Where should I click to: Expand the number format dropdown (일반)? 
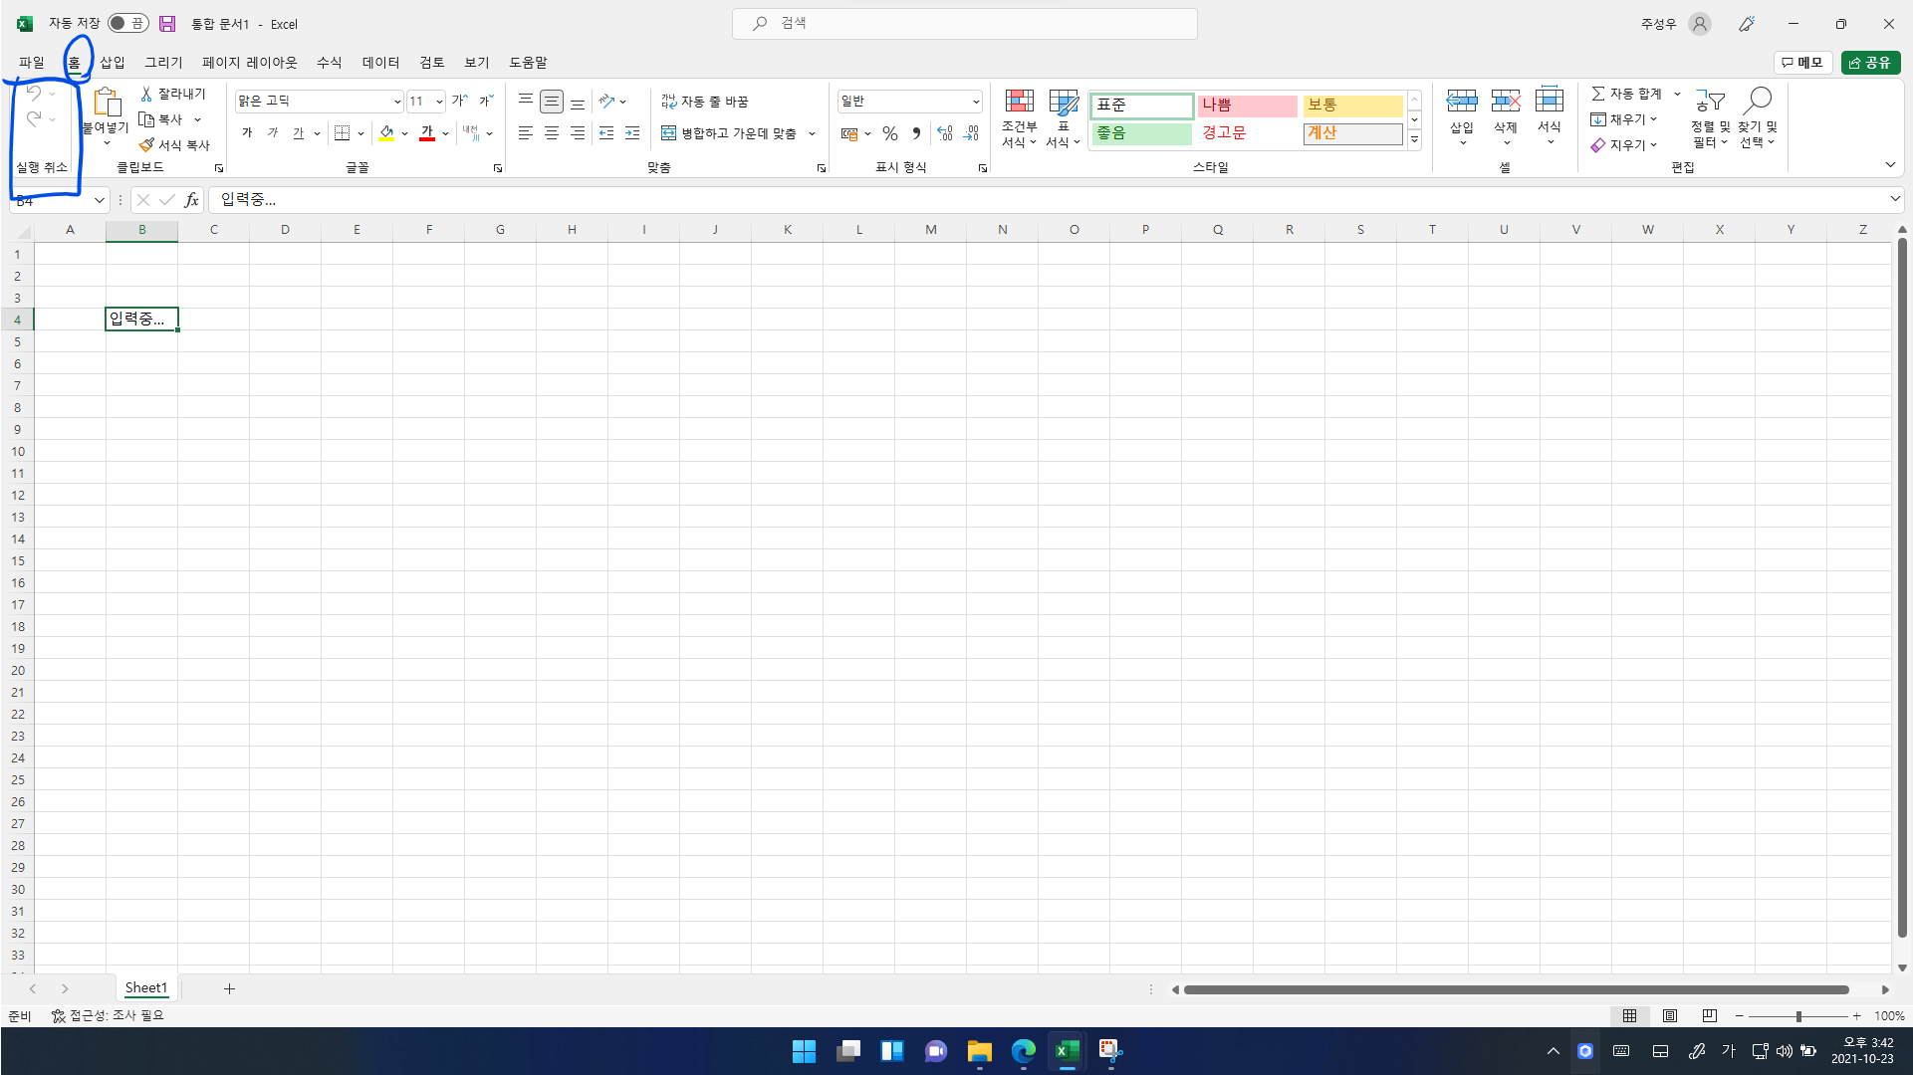[976, 102]
